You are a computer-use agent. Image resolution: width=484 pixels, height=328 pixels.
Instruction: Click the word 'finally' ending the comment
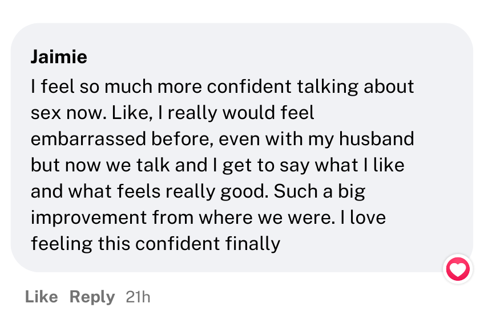[252, 244]
